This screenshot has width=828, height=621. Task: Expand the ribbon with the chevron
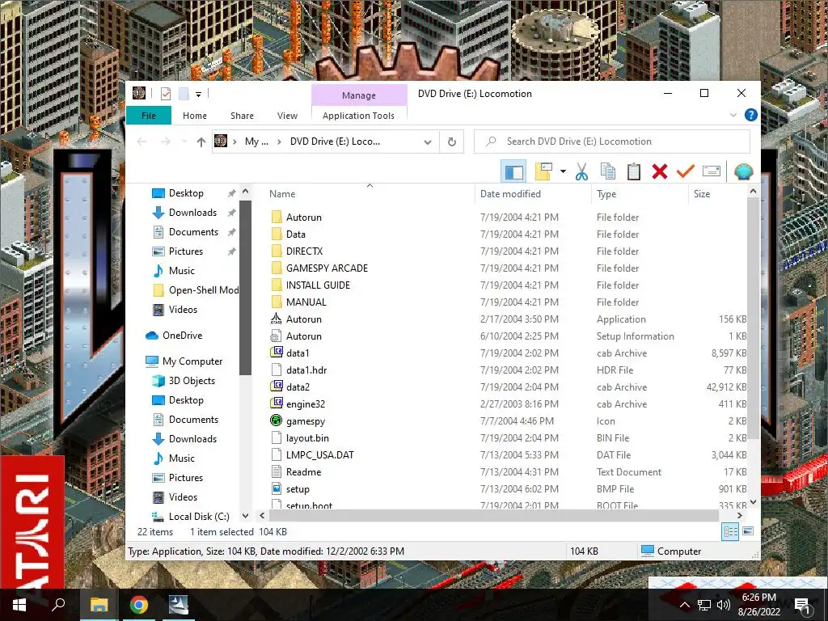click(x=733, y=115)
